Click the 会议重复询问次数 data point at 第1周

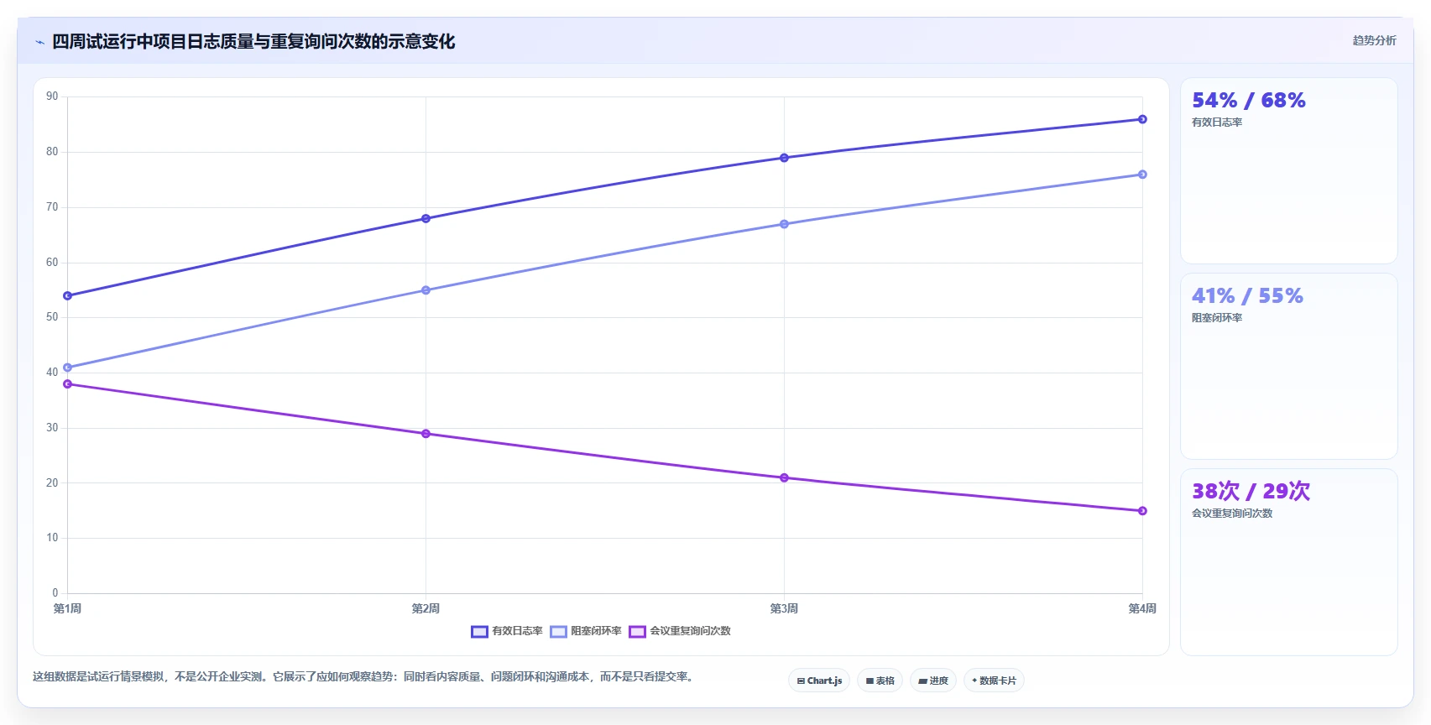click(x=67, y=384)
